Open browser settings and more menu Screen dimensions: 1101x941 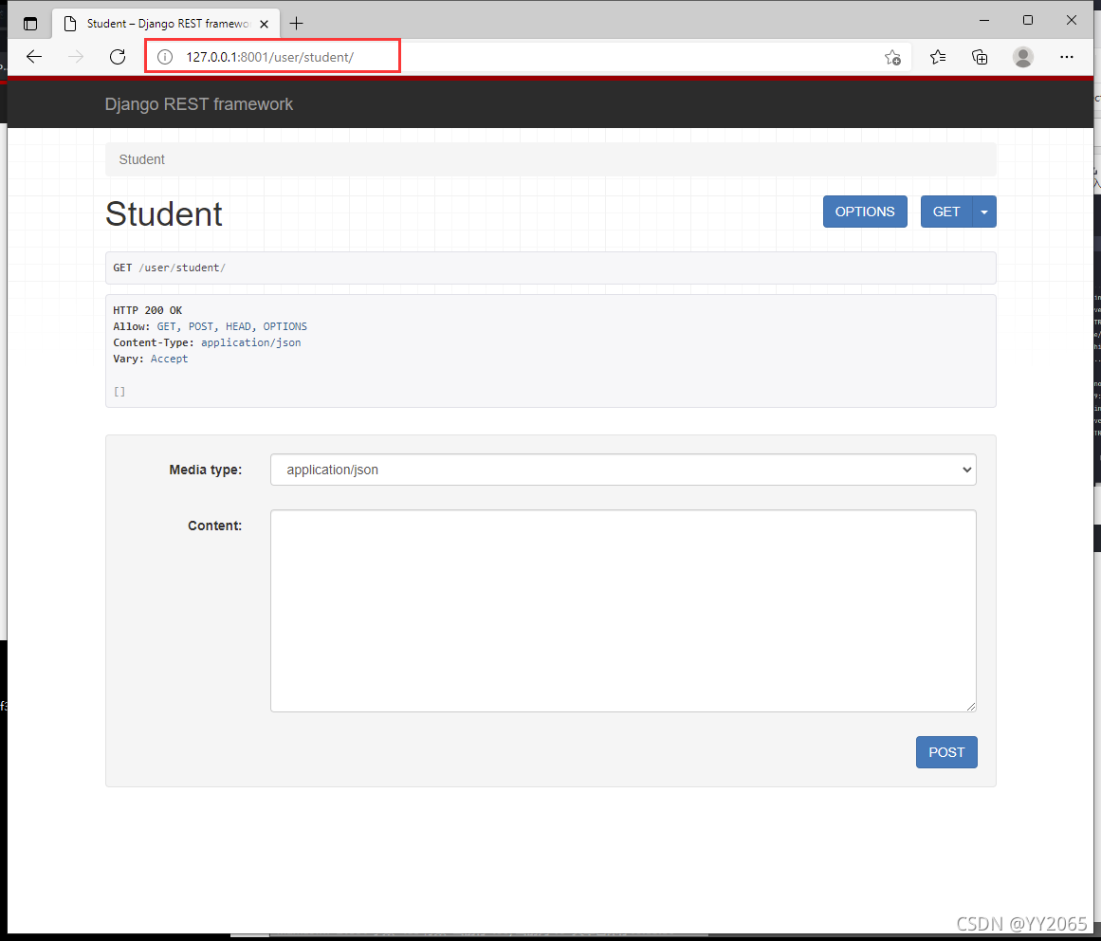1067,57
